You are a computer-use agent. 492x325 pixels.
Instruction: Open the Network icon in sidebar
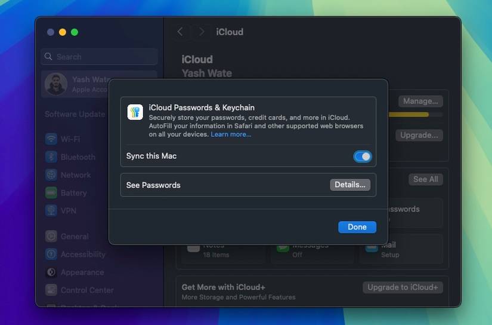click(x=51, y=174)
